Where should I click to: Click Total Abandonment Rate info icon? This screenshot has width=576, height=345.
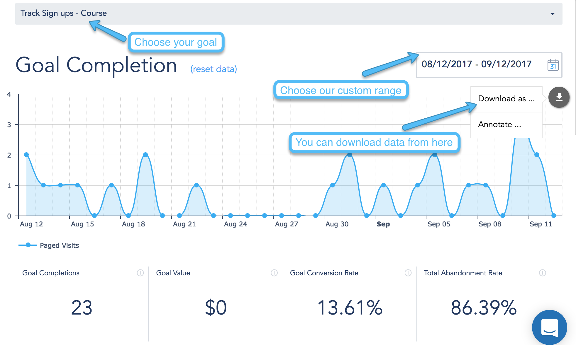coord(542,273)
